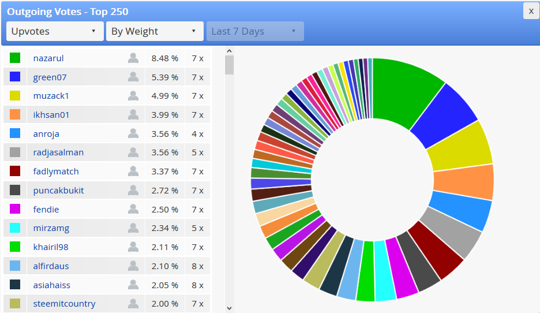Click the profile icon next to nazarul

(x=133, y=58)
